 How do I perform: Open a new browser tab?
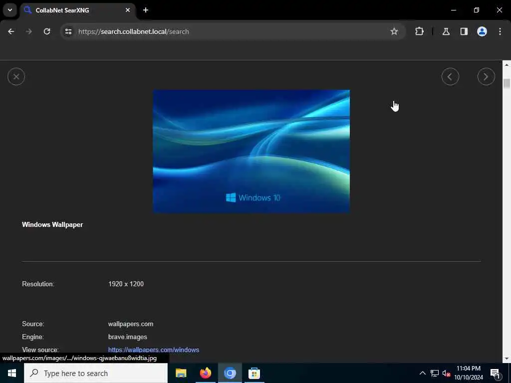(146, 10)
